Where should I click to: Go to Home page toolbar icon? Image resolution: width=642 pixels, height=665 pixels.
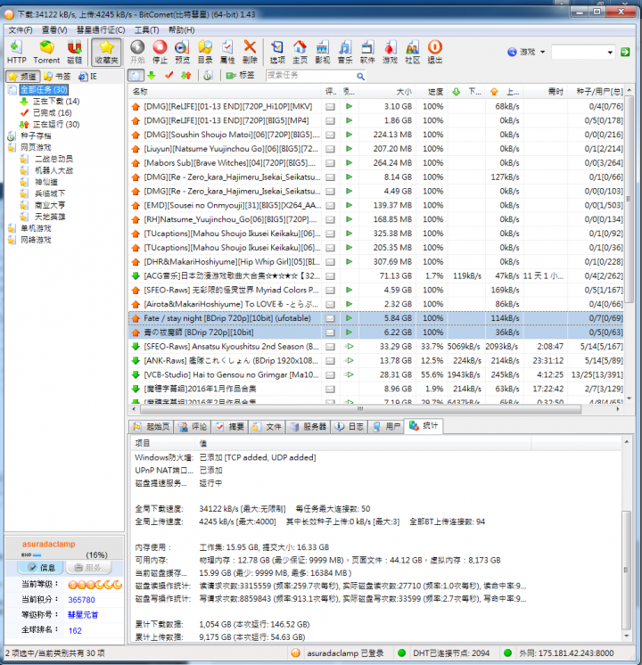(300, 52)
